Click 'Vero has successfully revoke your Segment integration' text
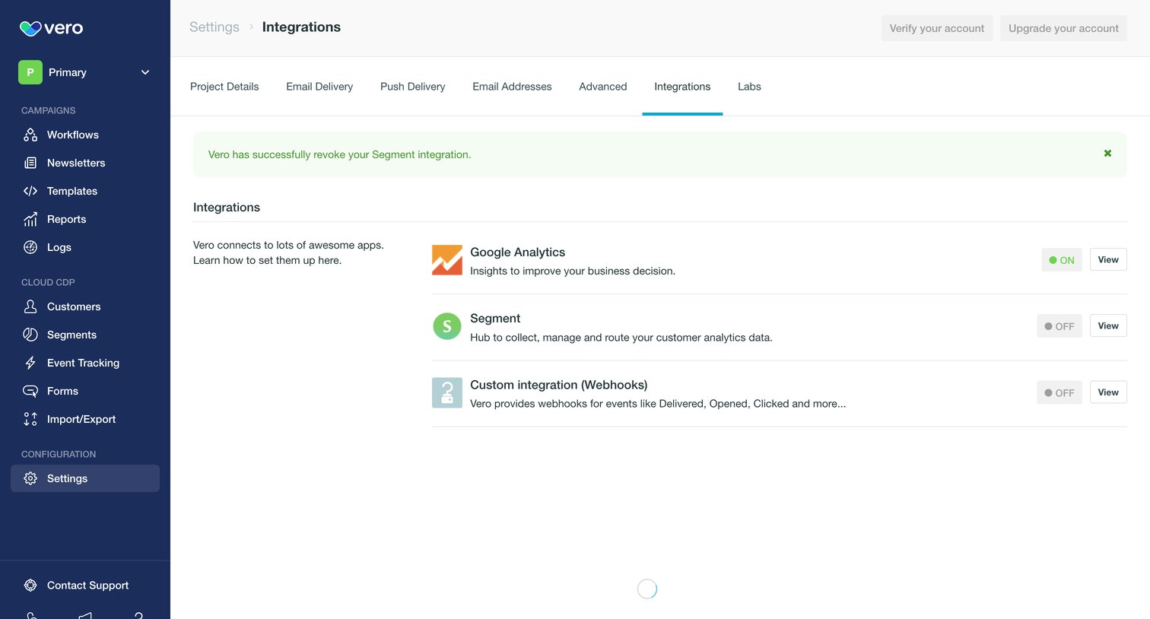This screenshot has height=619, width=1150. click(x=339, y=154)
